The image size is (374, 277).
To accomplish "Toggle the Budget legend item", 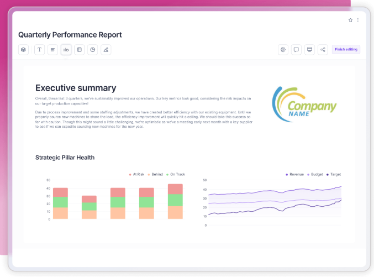I will click(315, 174).
